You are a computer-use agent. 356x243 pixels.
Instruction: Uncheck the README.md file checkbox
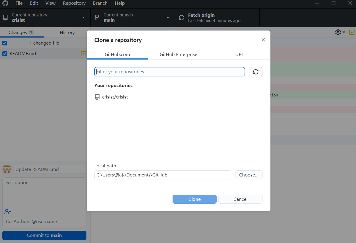(5, 54)
